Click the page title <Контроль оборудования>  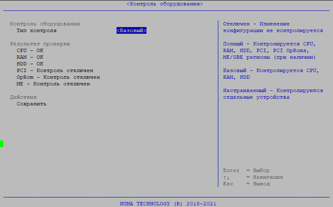point(165,4)
